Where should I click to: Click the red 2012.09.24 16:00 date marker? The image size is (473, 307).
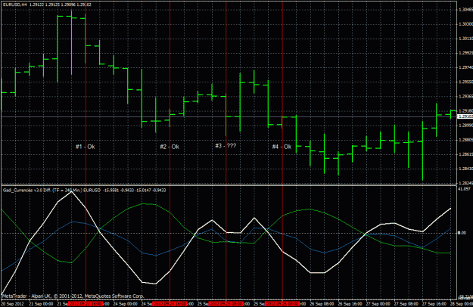(x=170, y=304)
